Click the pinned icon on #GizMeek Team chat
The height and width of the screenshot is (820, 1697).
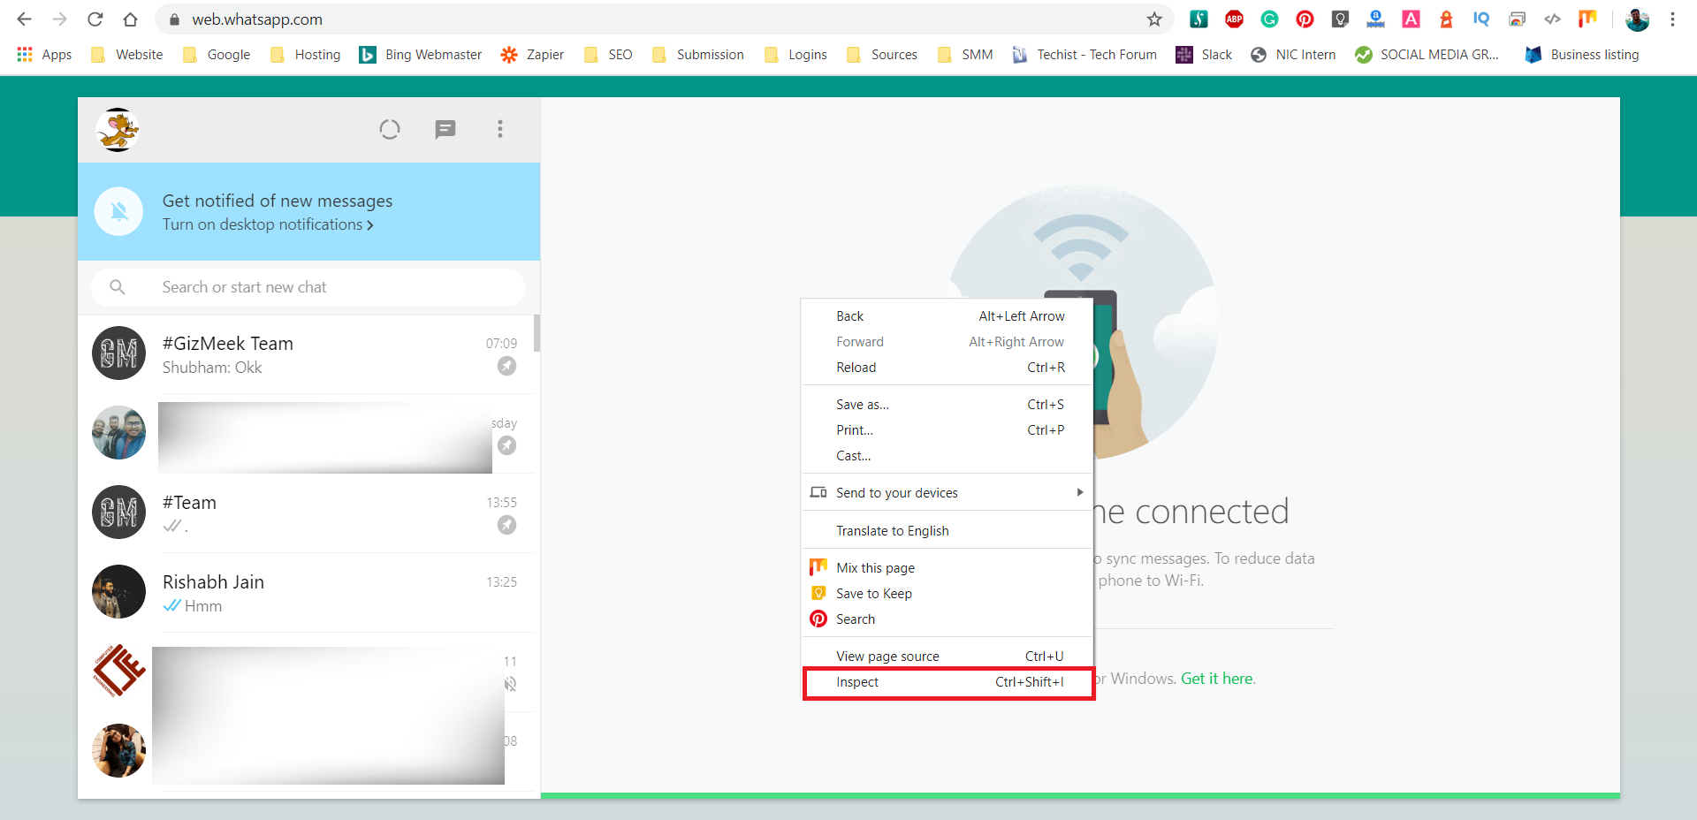[x=506, y=366]
